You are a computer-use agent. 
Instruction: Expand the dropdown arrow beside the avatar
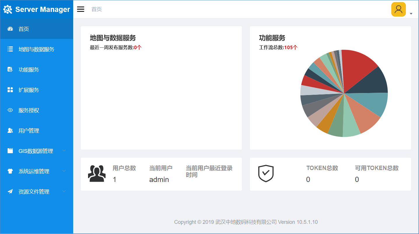pyautogui.click(x=411, y=14)
